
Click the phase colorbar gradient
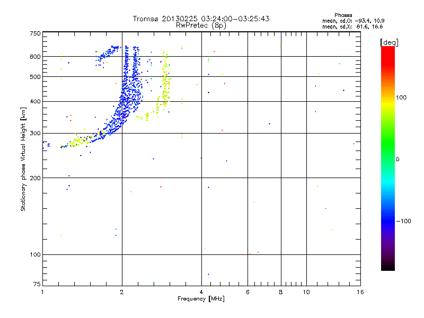point(388,158)
